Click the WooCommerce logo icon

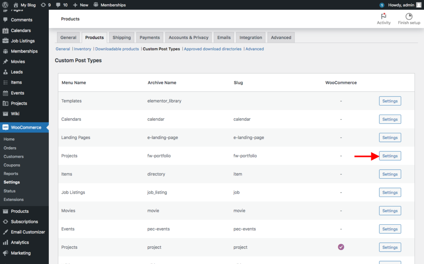(x=5, y=127)
